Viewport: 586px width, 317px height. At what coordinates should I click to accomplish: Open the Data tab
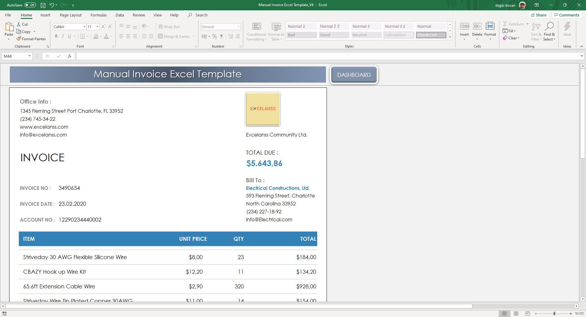tap(120, 15)
